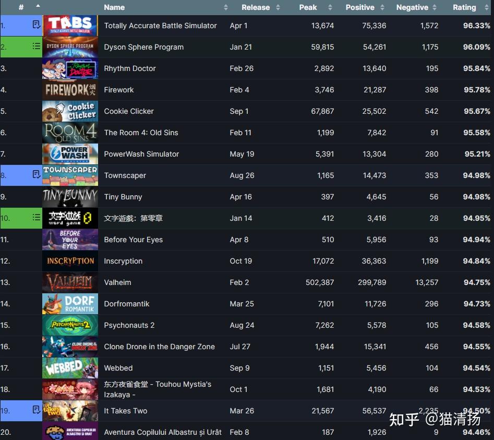
Task: Select Valheim's peak value 502,387
Action: pyautogui.click(x=319, y=282)
